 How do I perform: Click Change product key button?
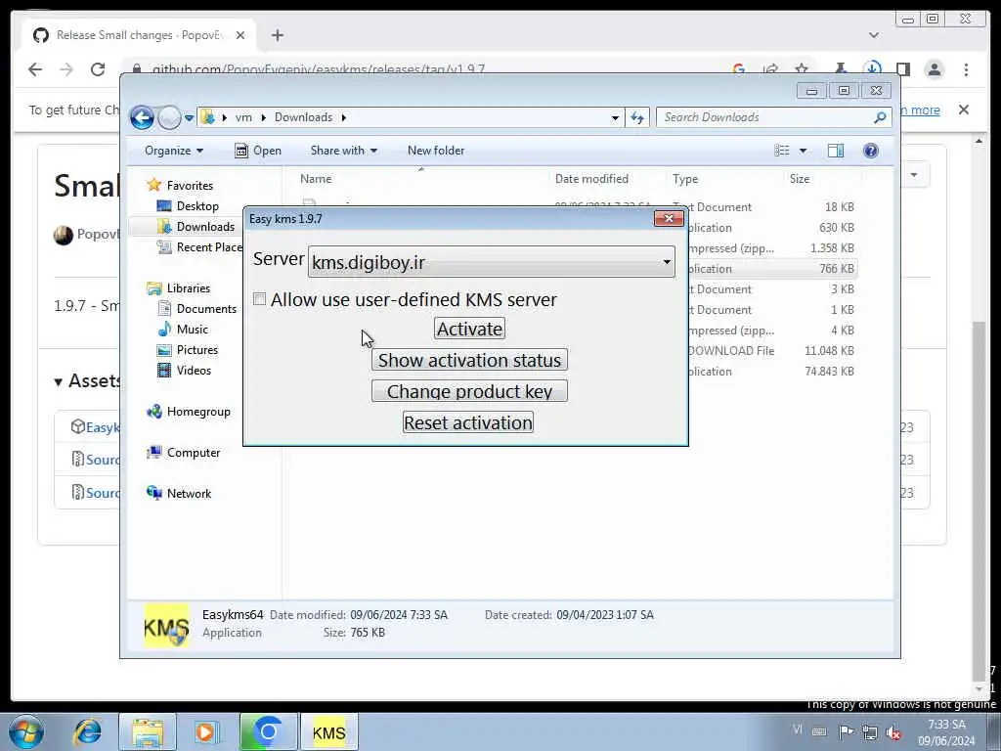(469, 391)
